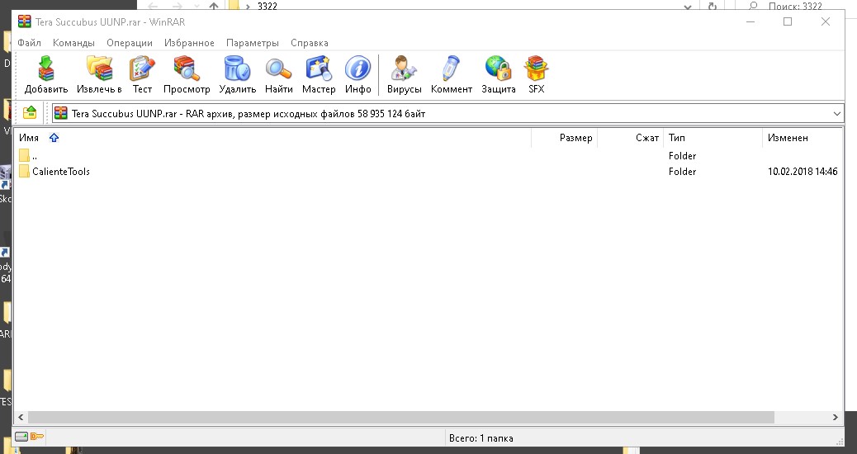Open the Избранное menu

[x=189, y=43]
